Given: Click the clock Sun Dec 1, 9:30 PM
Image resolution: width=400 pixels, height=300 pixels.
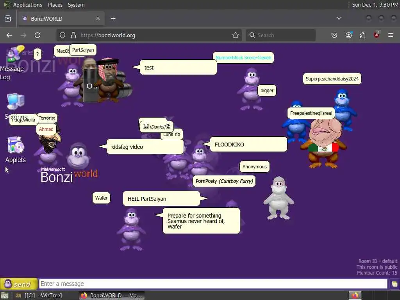Looking at the screenshot, I should pos(375,5).
